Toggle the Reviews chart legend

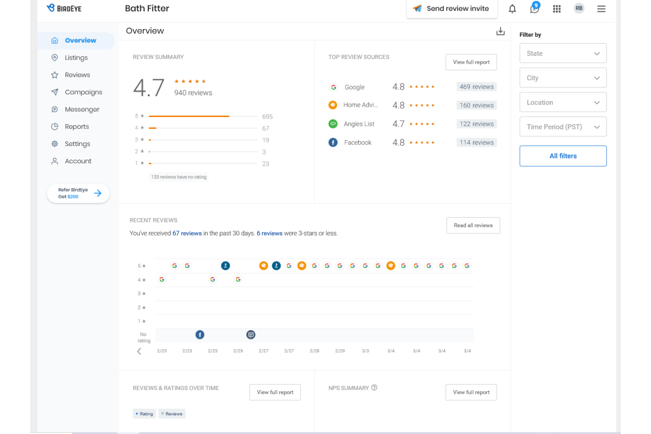tap(172, 414)
